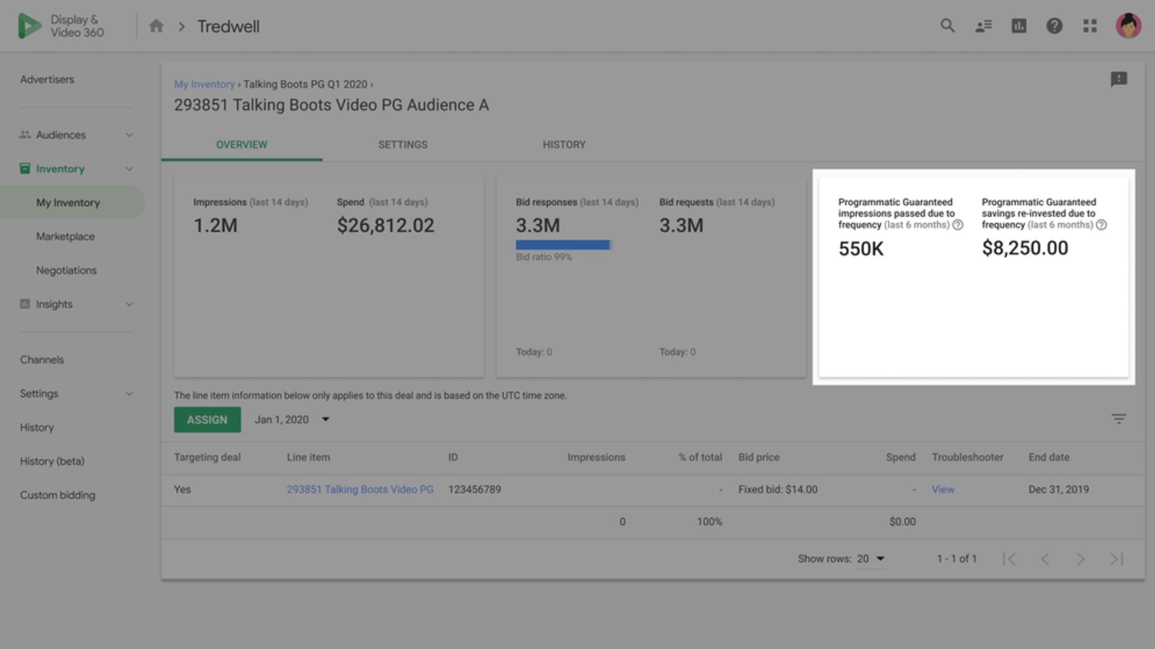The height and width of the screenshot is (649, 1155).
Task: Open the help menu
Action: click(1054, 26)
